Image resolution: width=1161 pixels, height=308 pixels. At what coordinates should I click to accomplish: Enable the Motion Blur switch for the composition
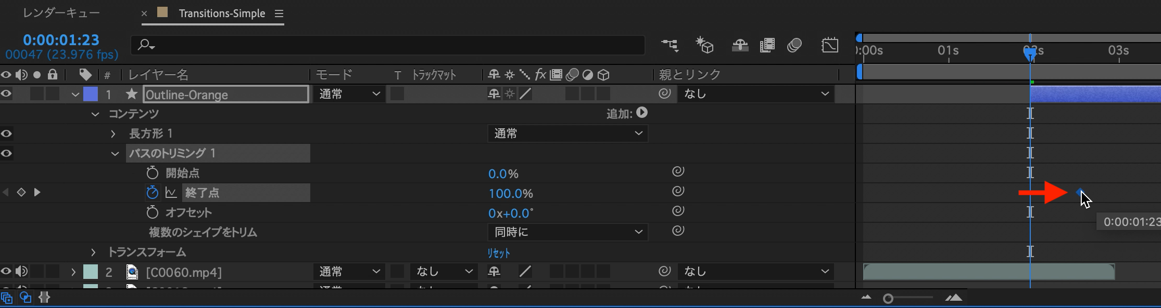pyautogui.click(x=794, y=46)
